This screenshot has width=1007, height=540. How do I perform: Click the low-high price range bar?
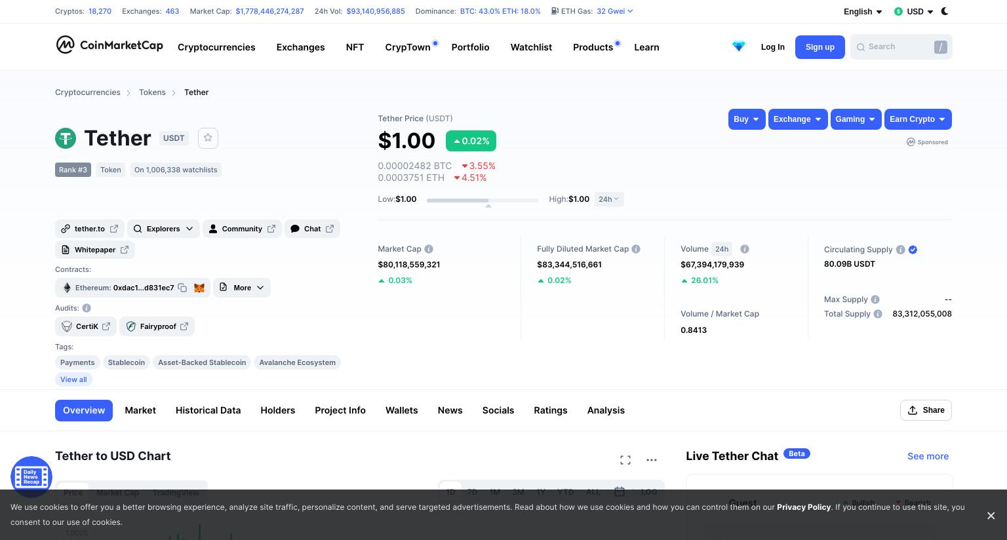(482, 200)
